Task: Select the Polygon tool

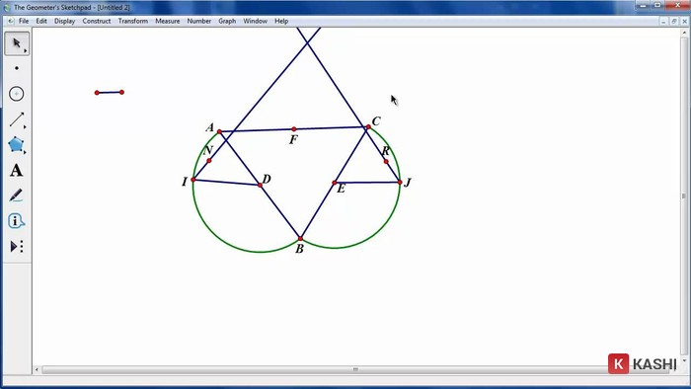Action: pos(17,145)
